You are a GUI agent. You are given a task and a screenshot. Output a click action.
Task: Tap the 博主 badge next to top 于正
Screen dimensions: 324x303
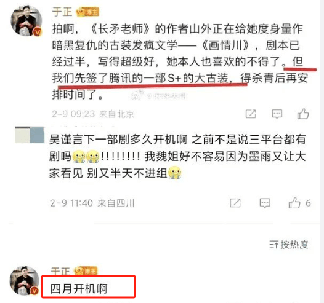pyautogui.click(x=87, y=12)
